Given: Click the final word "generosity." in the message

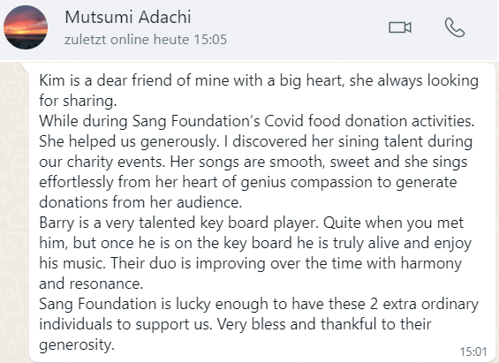Looking at the screenshot, I should (x=77, y=344).
